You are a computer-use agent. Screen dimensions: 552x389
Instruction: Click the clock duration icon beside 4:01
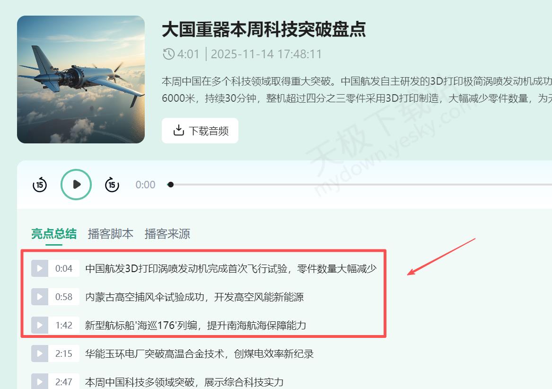(x=169, y=54)
